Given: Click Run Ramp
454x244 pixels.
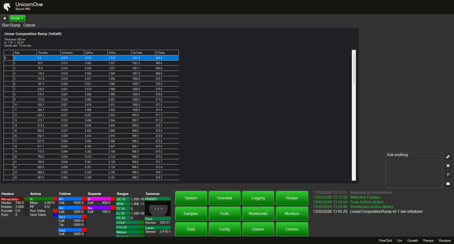Looking at the screenshot, I should point(11,25).
